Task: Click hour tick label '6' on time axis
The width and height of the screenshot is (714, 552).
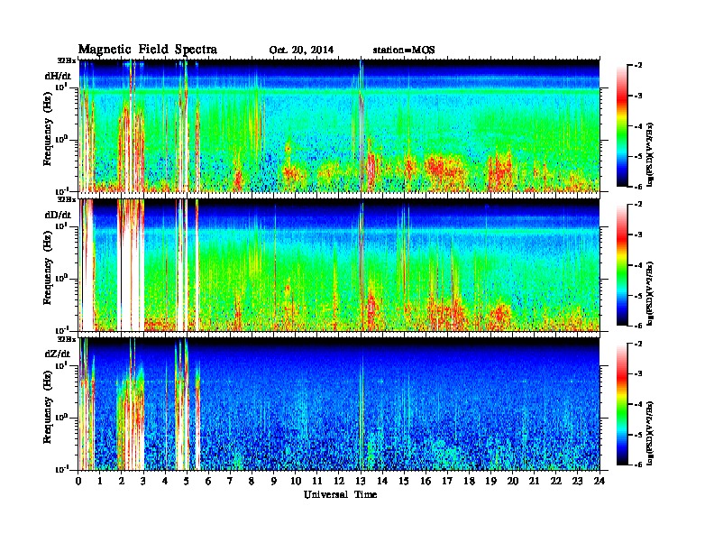Action: point(208,482)
